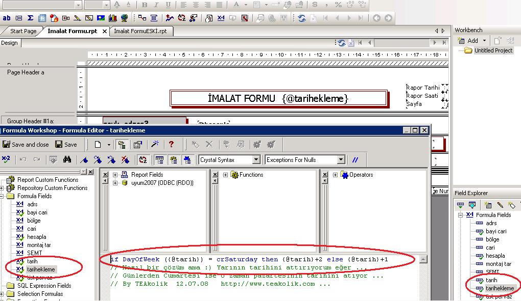Click the Clear All Bookmarks icon
Screen dimensions: 521x301
tap(125, 159)
